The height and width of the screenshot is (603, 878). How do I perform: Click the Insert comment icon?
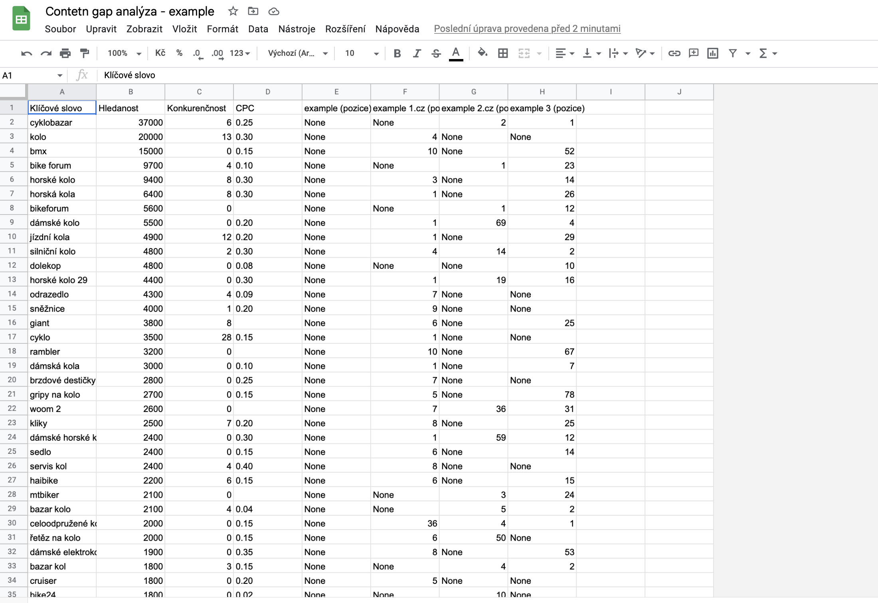[x=694, y=53]
